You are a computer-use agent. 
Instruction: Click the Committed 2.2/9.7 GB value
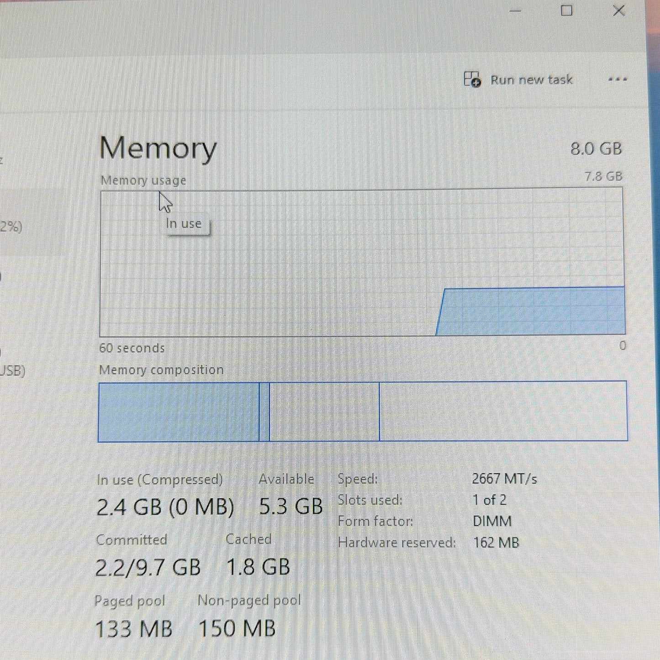tap(148, 567)
